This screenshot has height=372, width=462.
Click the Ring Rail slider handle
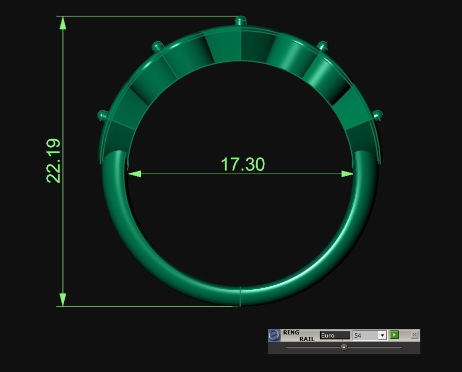tap(344, 347)
